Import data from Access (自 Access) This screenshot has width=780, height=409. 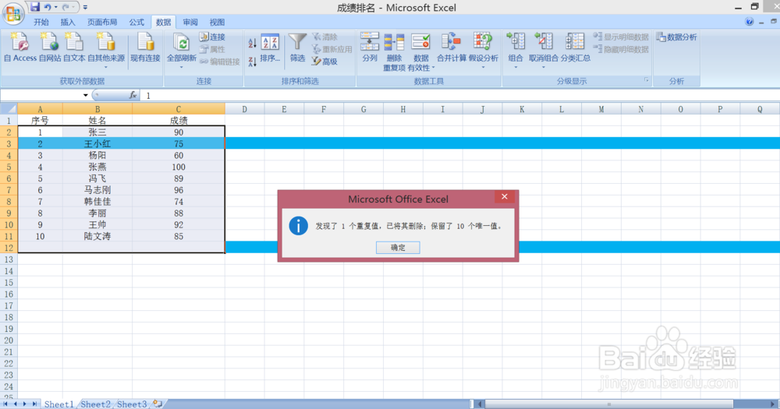pyautogui.click(x=20, y=48)
